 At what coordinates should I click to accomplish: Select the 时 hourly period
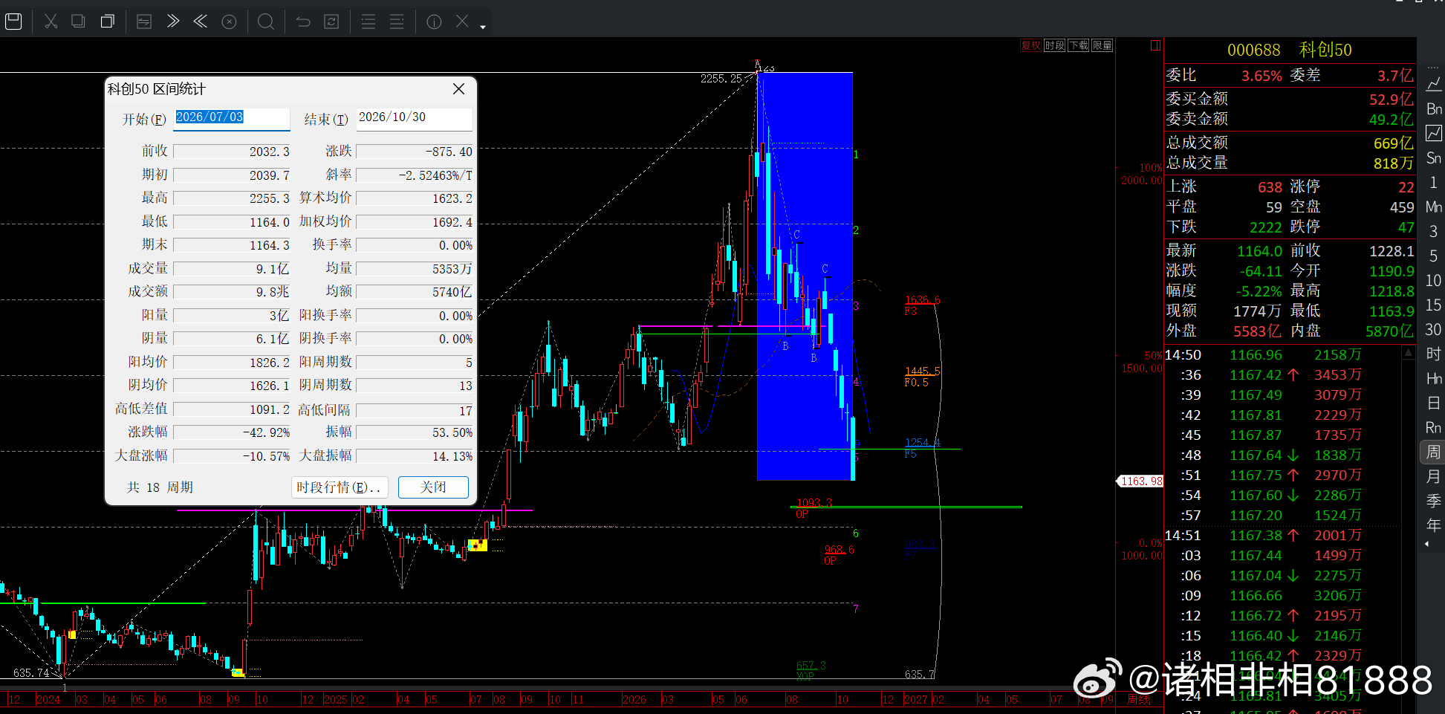[x=1434, y=354]
